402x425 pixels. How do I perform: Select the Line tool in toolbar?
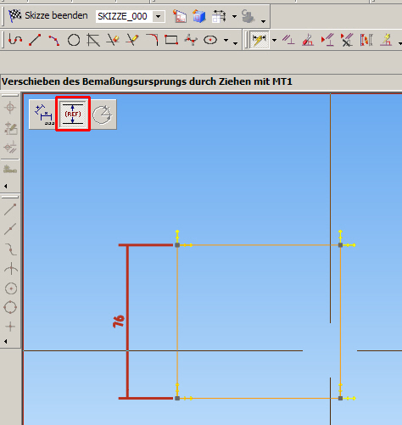pos(35,40)
